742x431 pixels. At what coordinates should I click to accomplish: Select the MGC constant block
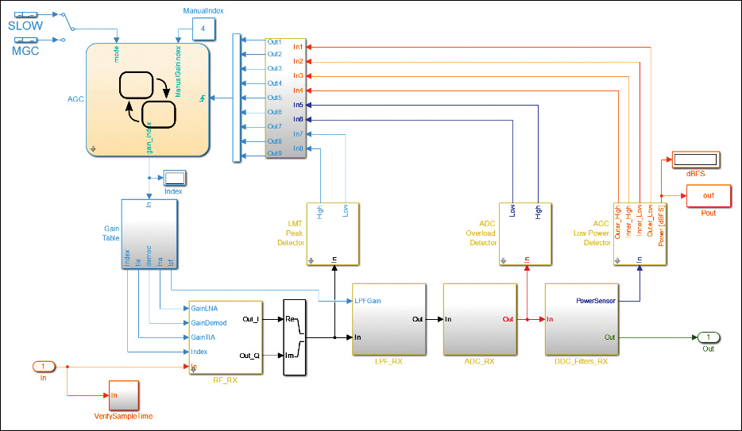click(x=25, y=40)
